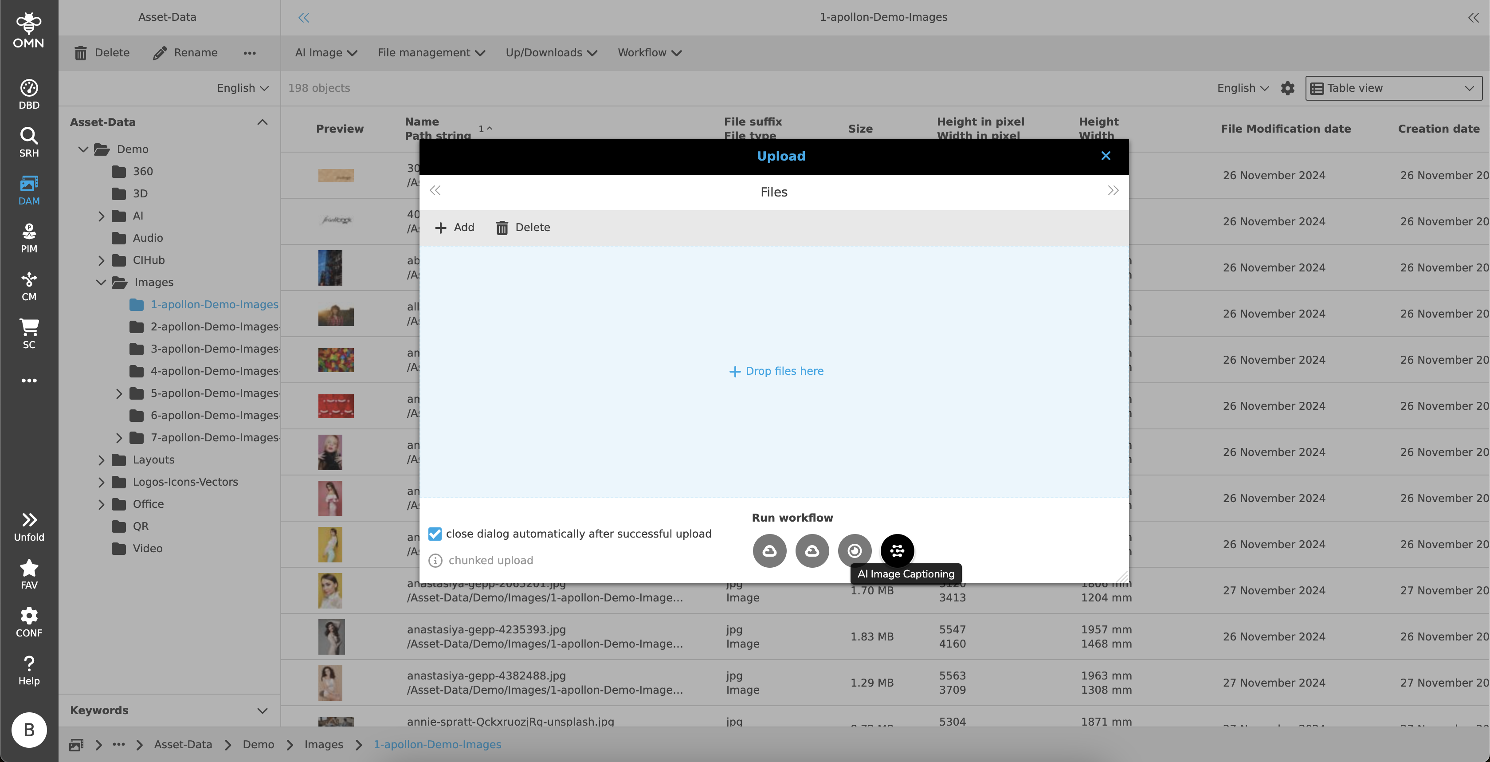
Task: Click the Add button in Upload dialog
Action: pyautogui.click(x=455, y=228)
